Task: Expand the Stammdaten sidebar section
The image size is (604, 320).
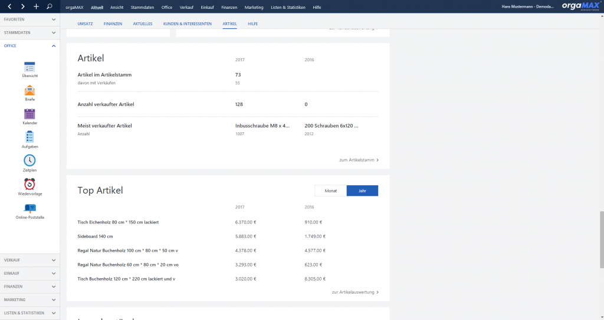Action: tap(29, 33)
